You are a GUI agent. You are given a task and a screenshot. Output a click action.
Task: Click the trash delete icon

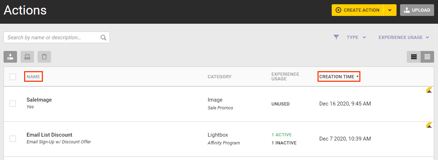(x=44, y=57)
